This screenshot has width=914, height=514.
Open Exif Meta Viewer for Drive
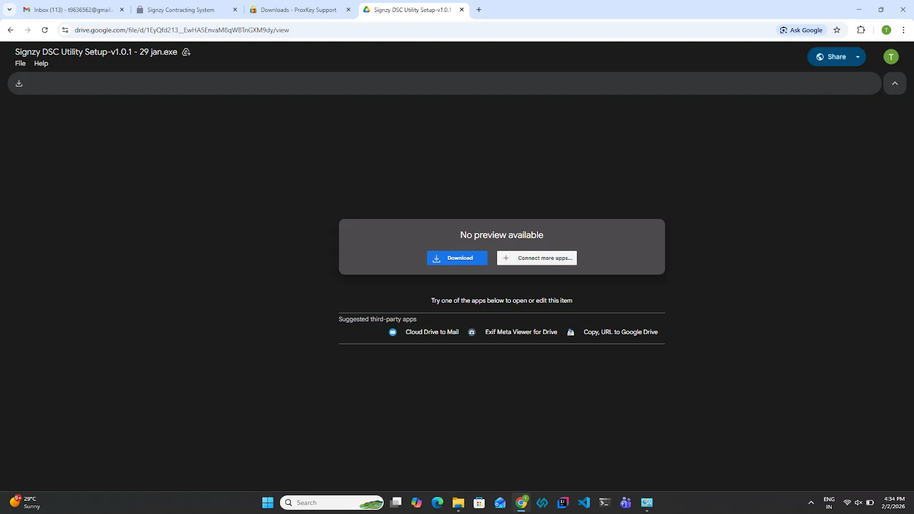[521, 332]
